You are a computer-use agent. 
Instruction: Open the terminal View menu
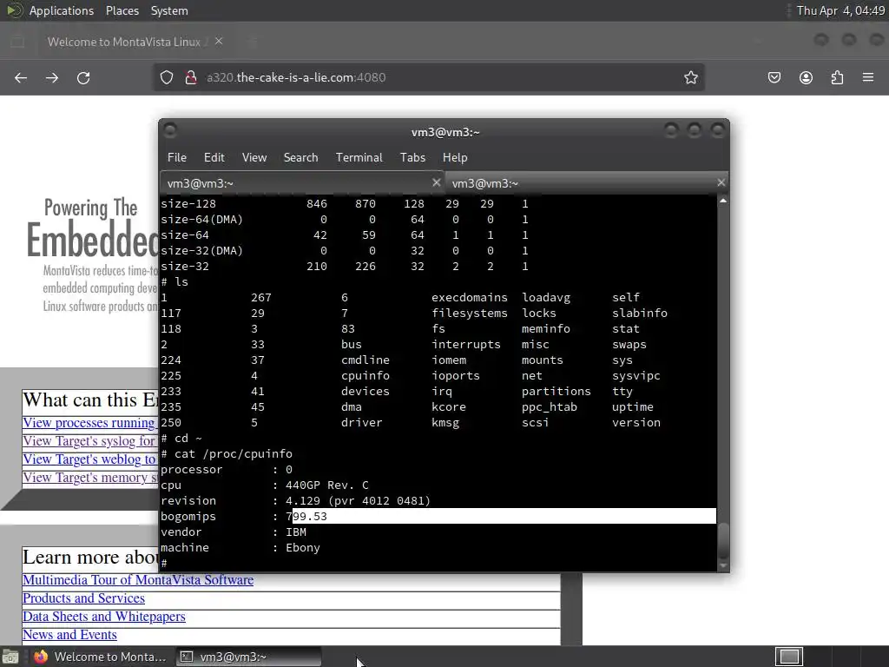pyautogui.click(x=254, y=158)
